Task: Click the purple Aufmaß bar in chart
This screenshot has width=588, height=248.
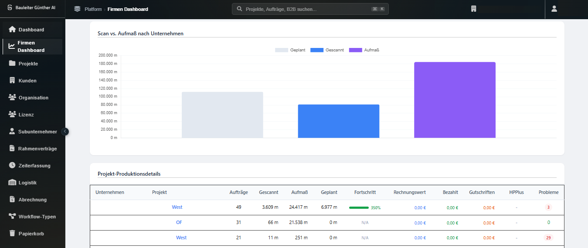Action: [455, 100]
